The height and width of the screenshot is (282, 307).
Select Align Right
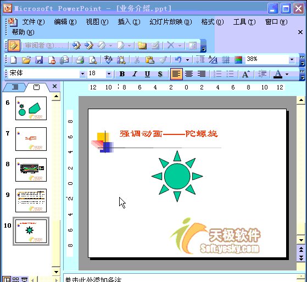[201, 74]
